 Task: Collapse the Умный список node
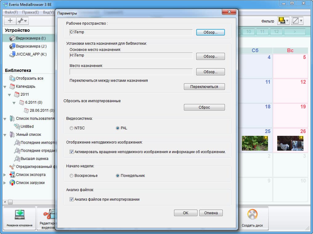5,135
